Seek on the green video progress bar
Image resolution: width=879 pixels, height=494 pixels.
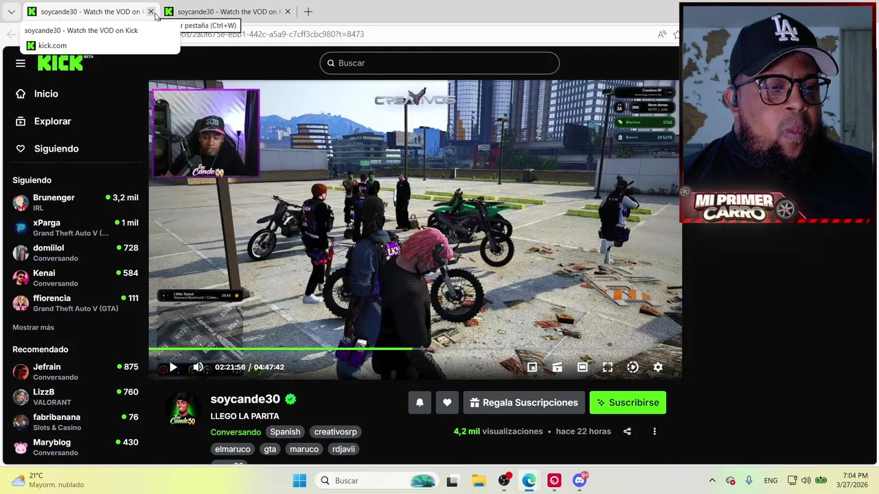point(415,349)
